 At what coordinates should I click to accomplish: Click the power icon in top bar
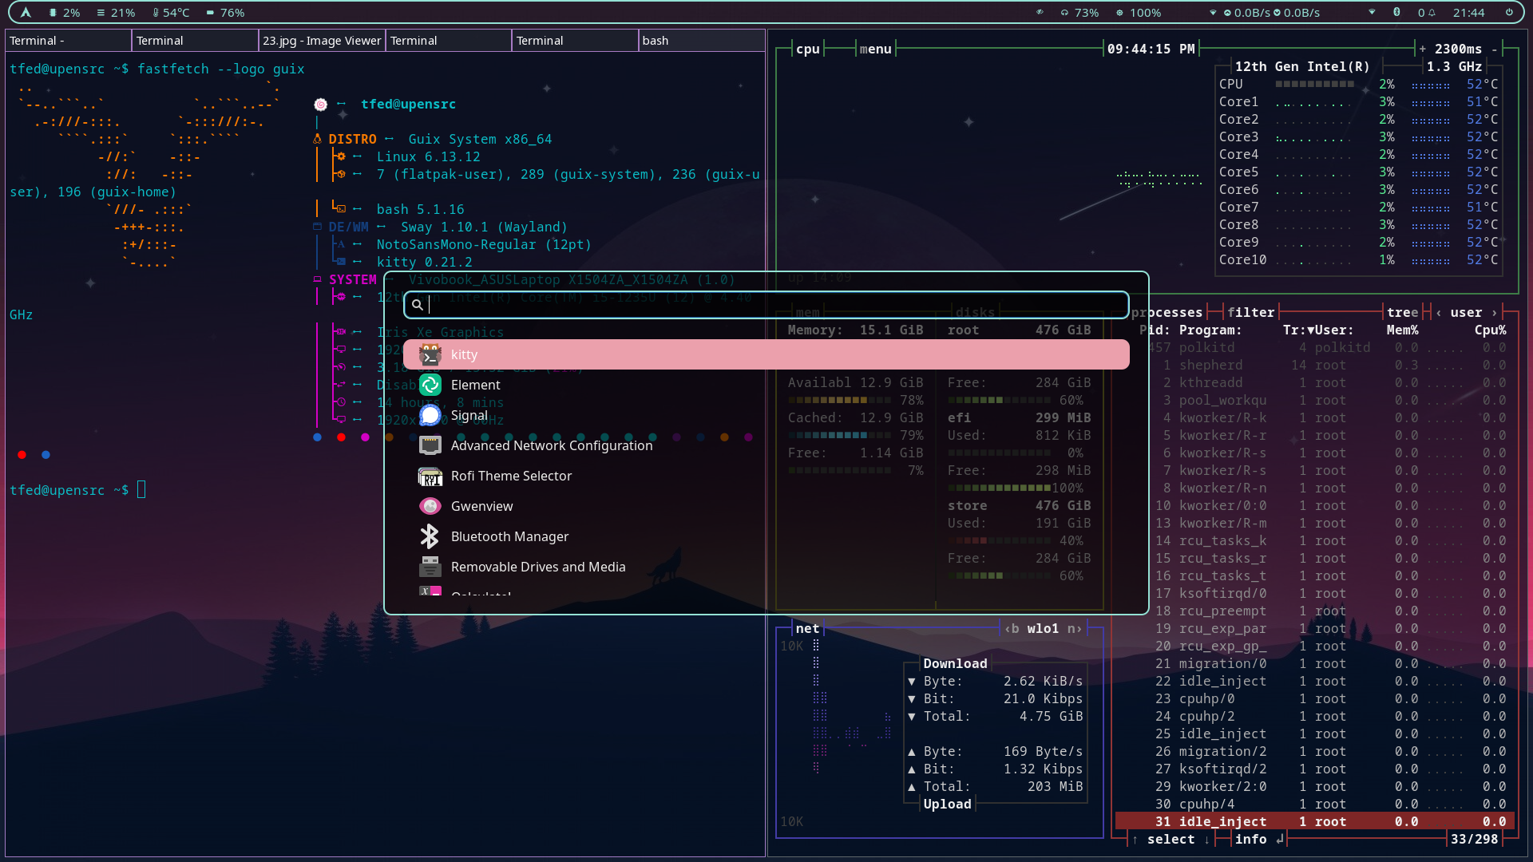(x=1509, y=12)
